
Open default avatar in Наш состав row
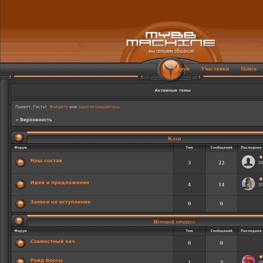point(248,162)
